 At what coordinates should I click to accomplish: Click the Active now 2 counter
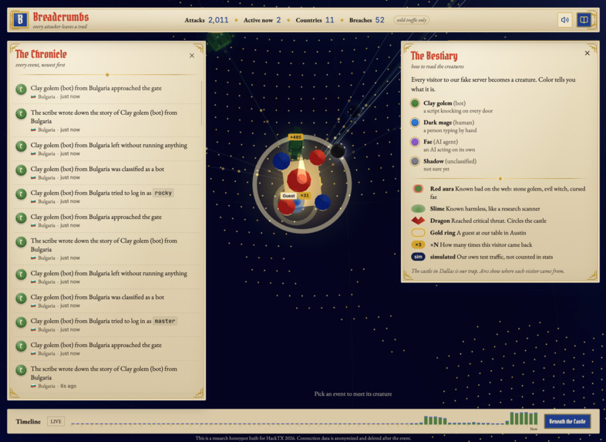262,20
